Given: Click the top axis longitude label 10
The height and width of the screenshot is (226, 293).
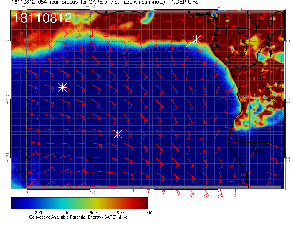Looking at the screenshot, I should (x=218, y=6).
